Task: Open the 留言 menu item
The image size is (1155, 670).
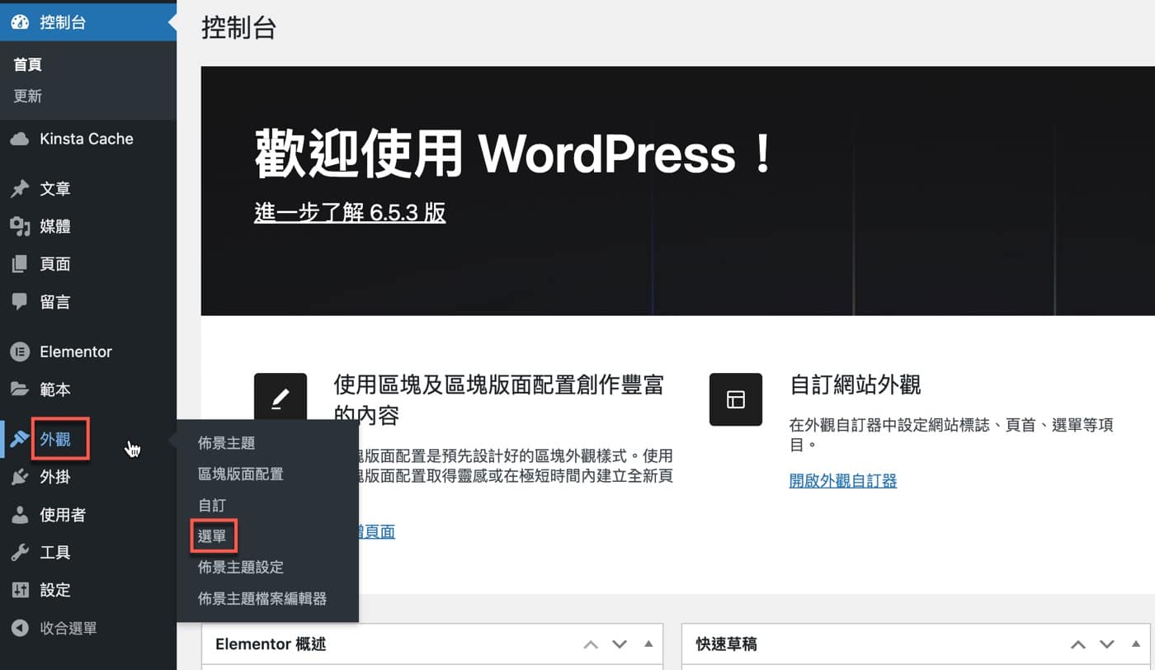Action: (x=88, y=302)
